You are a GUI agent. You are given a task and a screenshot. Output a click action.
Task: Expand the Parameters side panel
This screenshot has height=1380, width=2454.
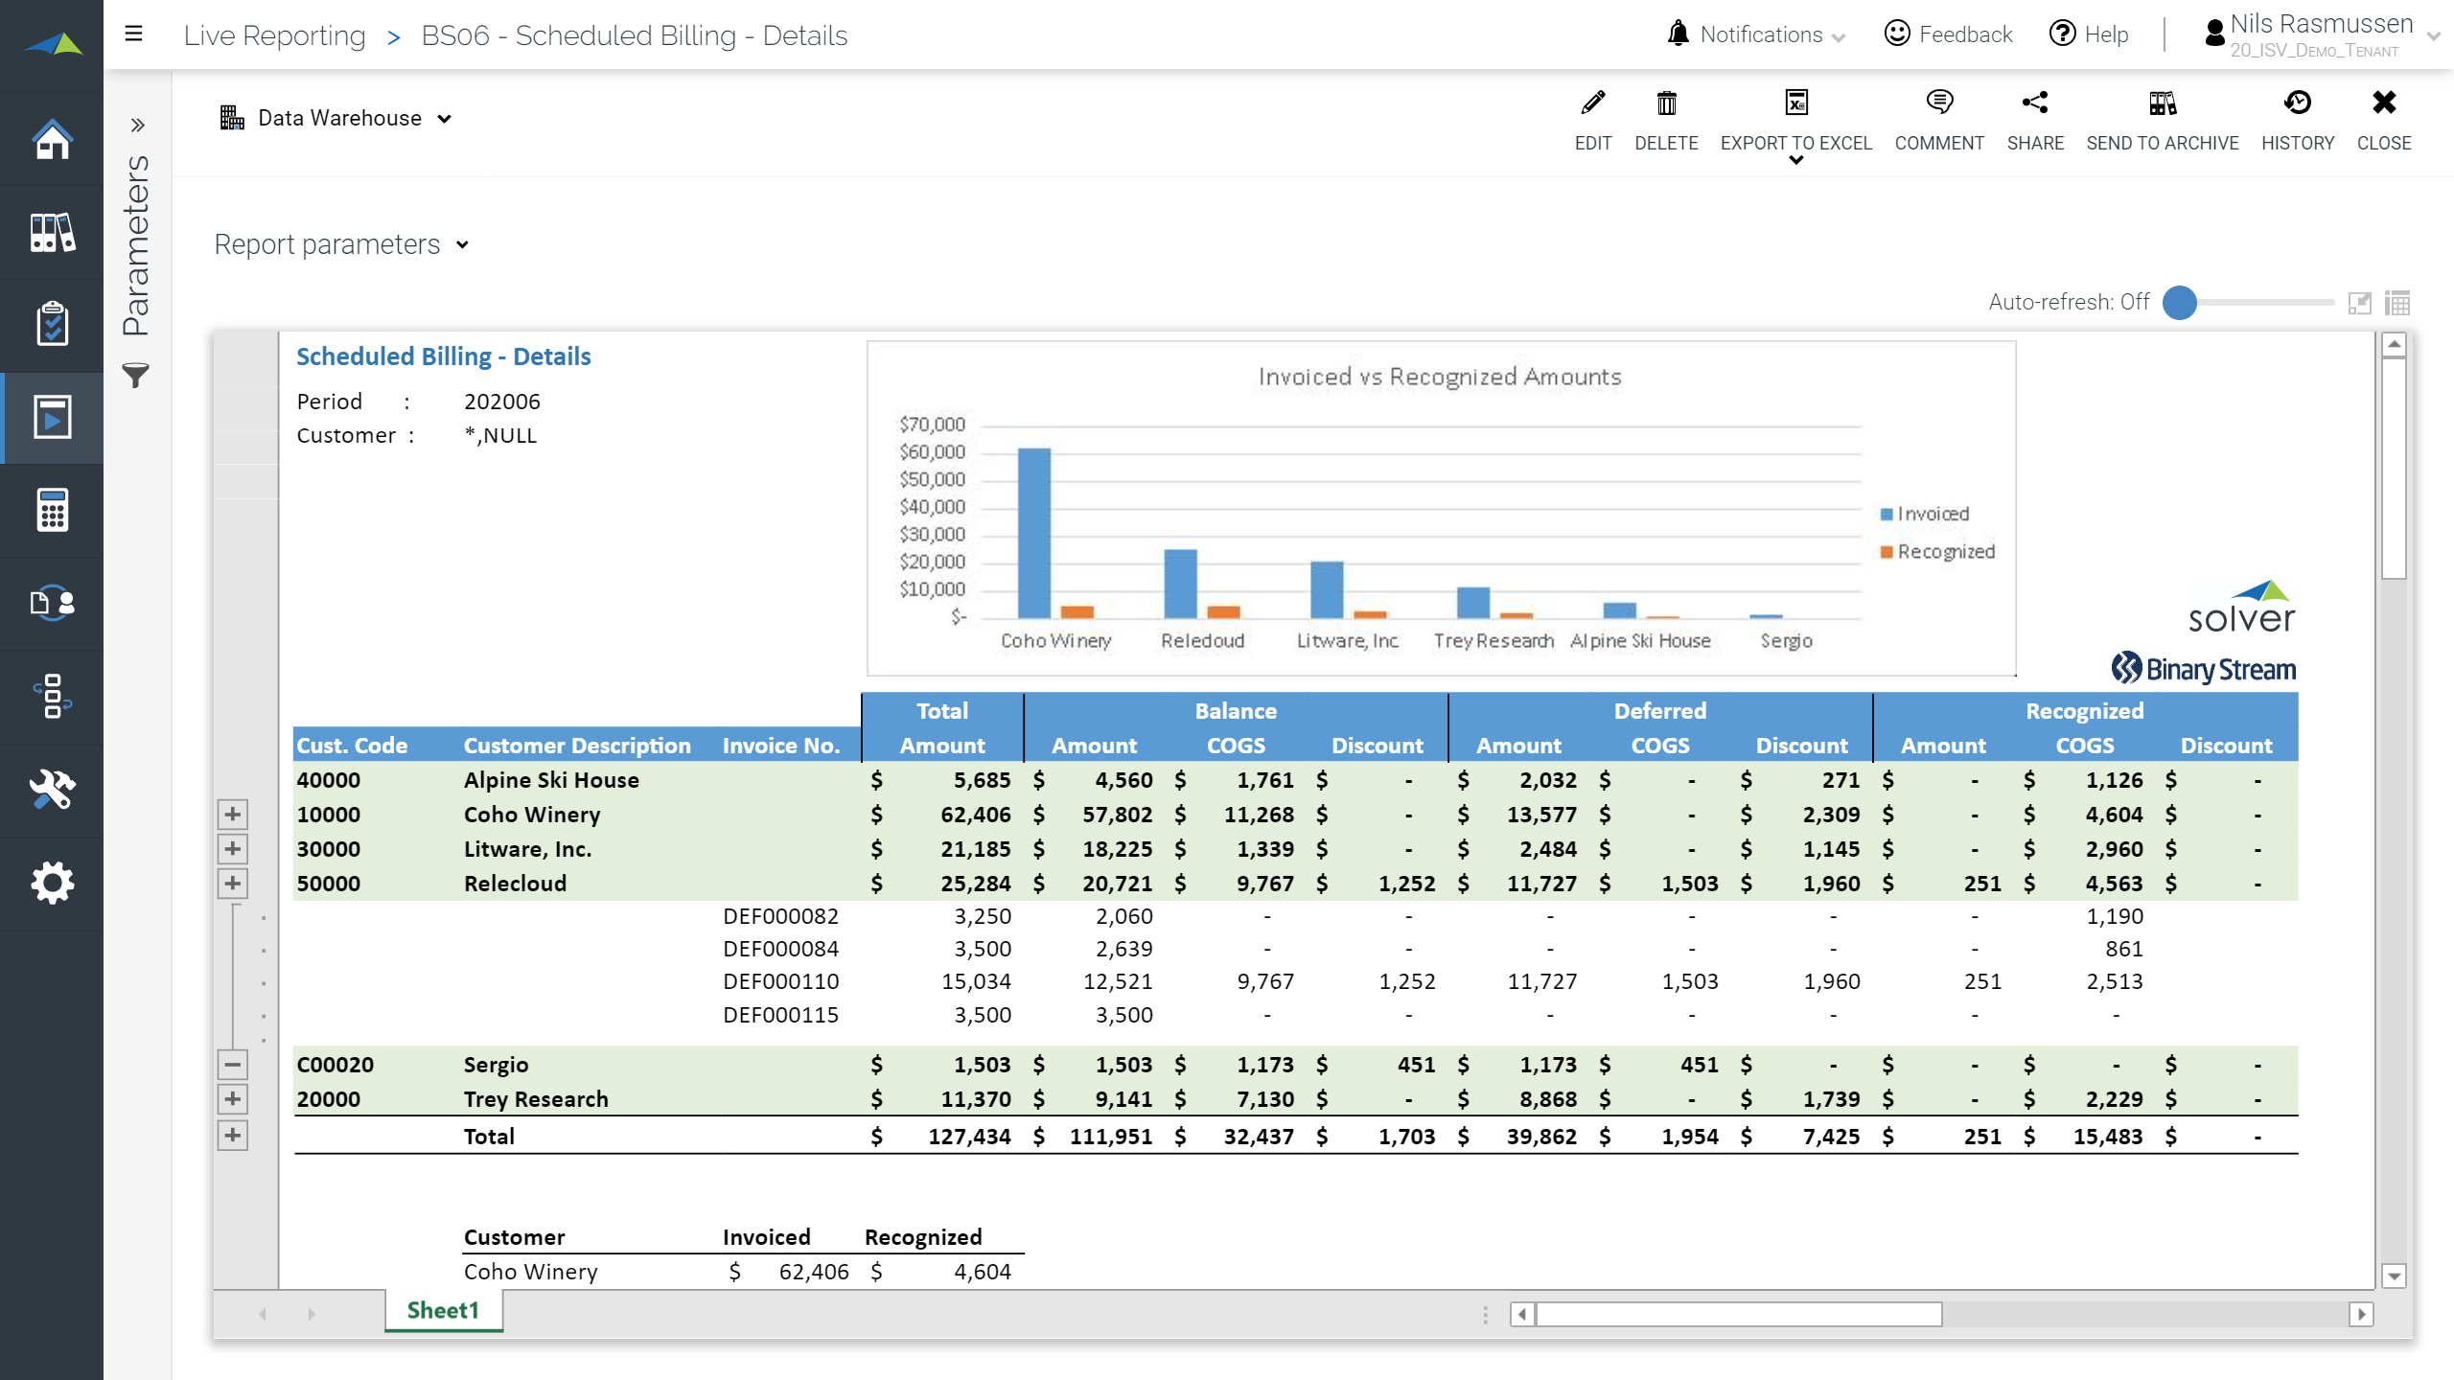137,125
